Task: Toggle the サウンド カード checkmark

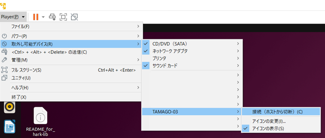Action: 146,66
